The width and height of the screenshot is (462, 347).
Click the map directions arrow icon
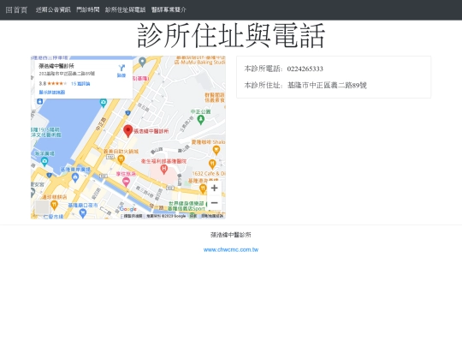click(x=121, y=69)
